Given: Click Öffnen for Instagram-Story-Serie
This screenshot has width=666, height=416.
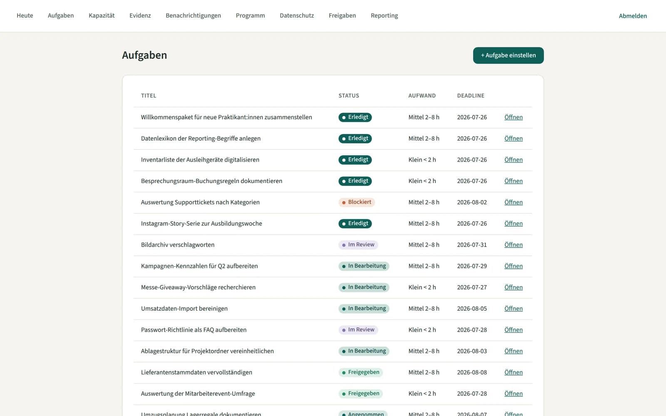Looking at the screenshot, I should point(514,223).
